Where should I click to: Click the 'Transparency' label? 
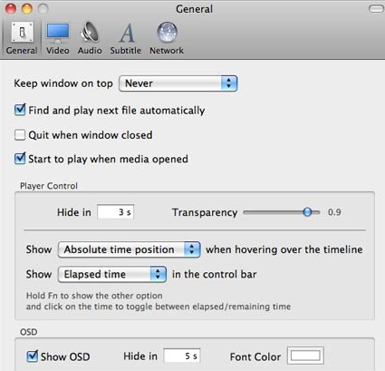pos(205,212)
